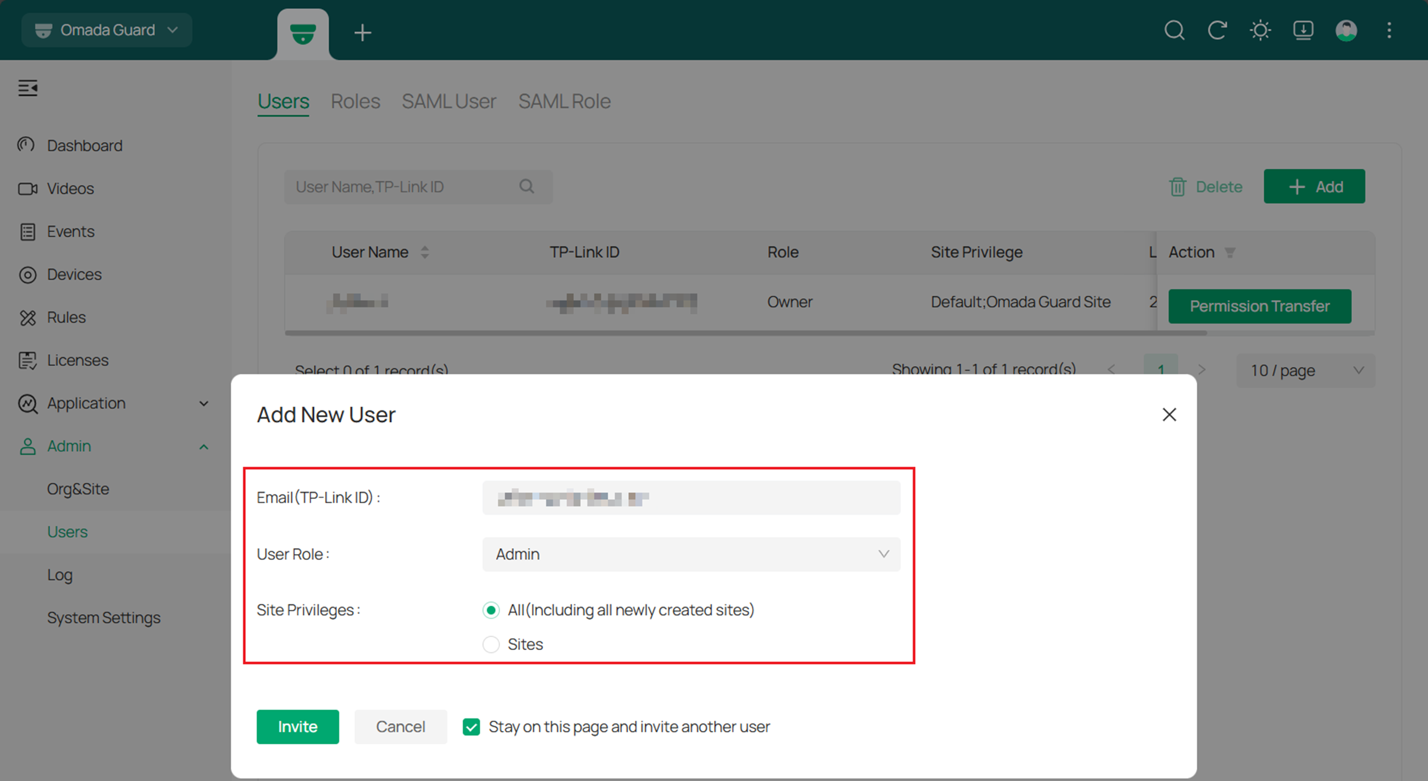Select Users under Admin
Viewport: 1428px width, 781px height.
67,532
